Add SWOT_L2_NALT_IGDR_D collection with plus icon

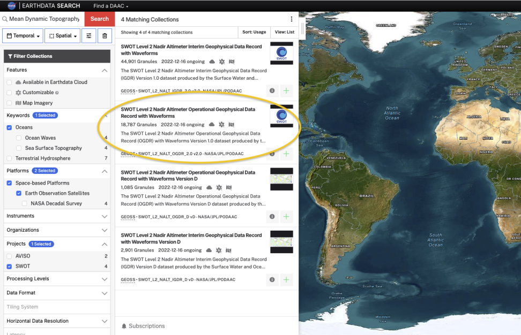click(286, 279)
